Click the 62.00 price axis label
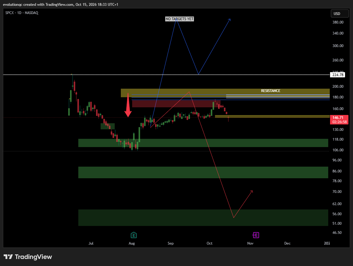This screenshot has height=266, width=353. [337, 204]
